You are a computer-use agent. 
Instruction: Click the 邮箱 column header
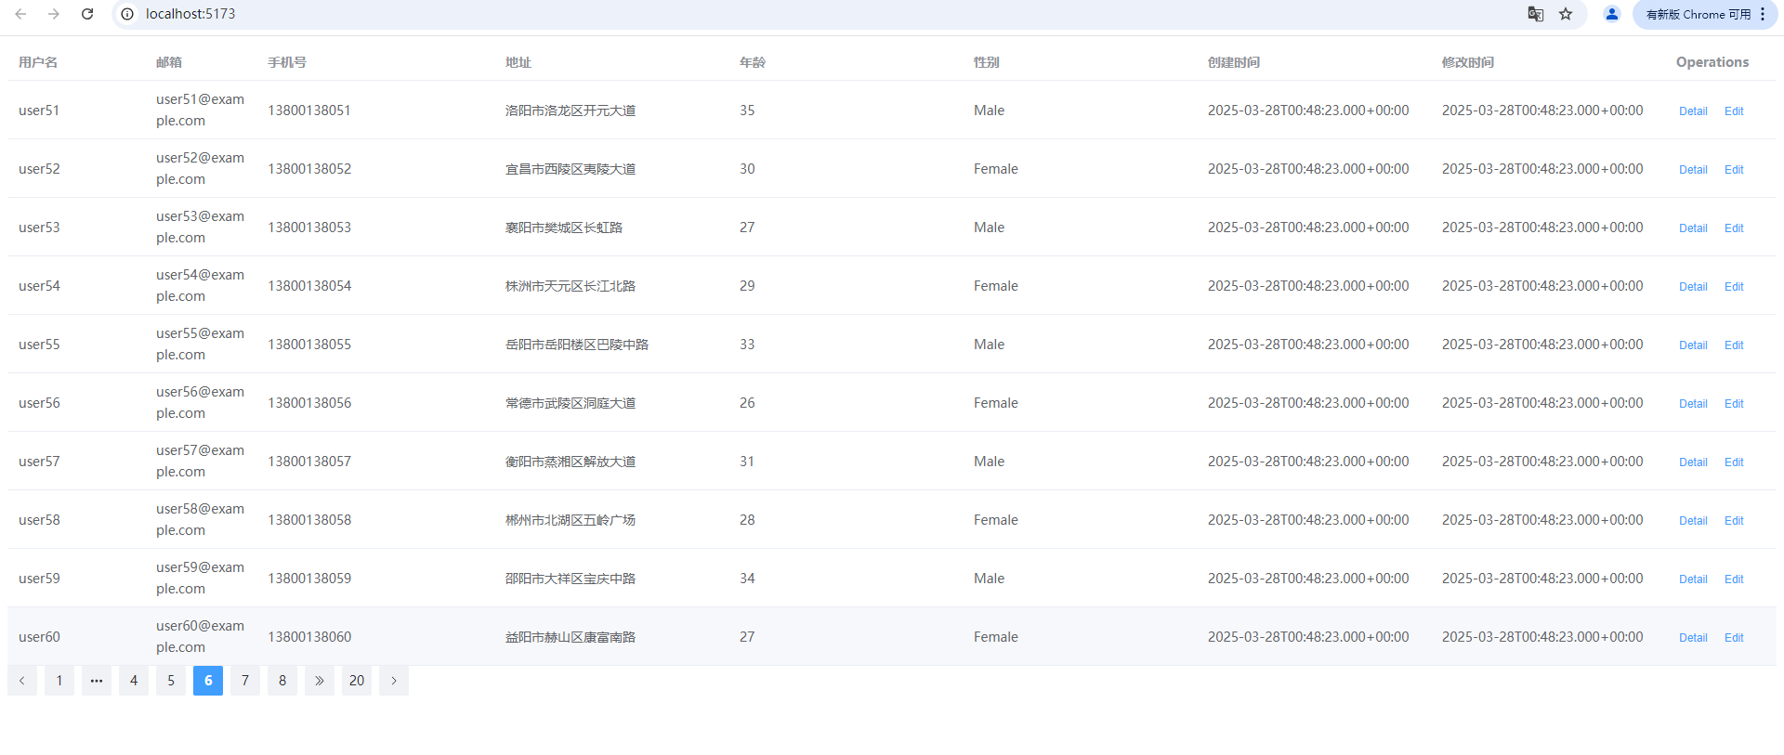(169, 62)
